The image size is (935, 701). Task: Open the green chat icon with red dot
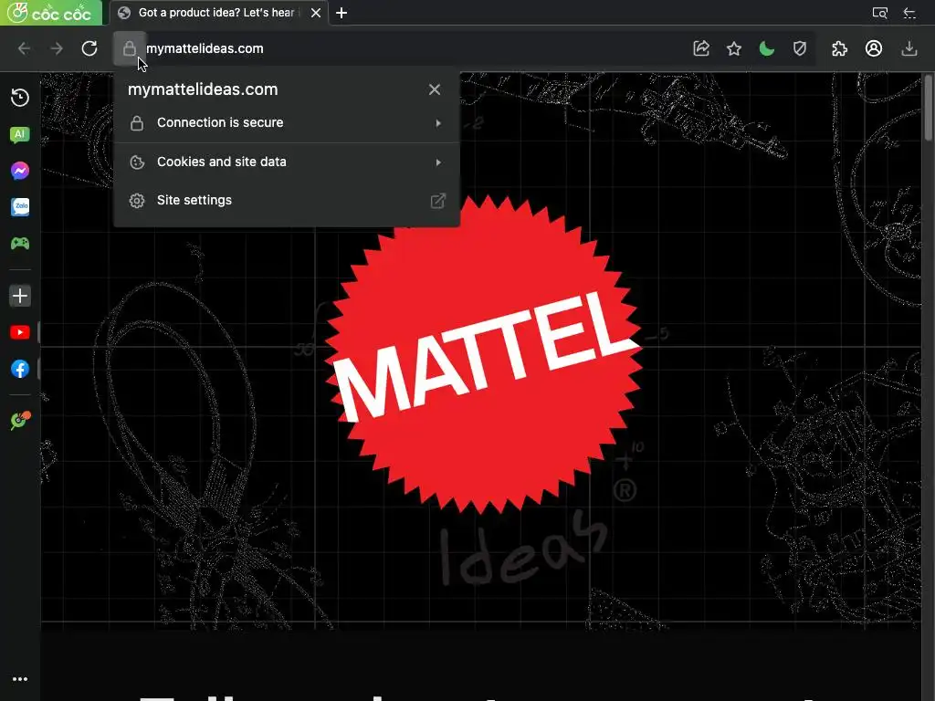(20, 420)
